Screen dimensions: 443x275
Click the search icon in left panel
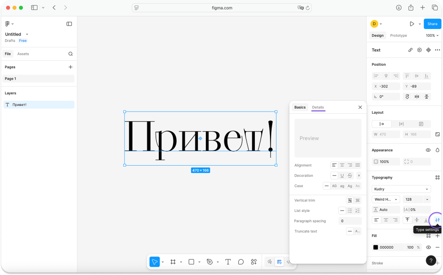[71, 54]
